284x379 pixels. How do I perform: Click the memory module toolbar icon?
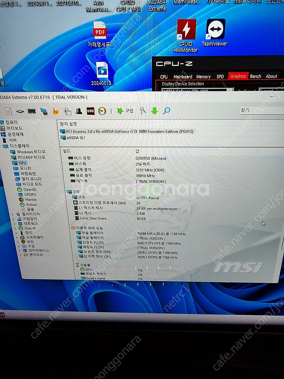click(32, 111)
